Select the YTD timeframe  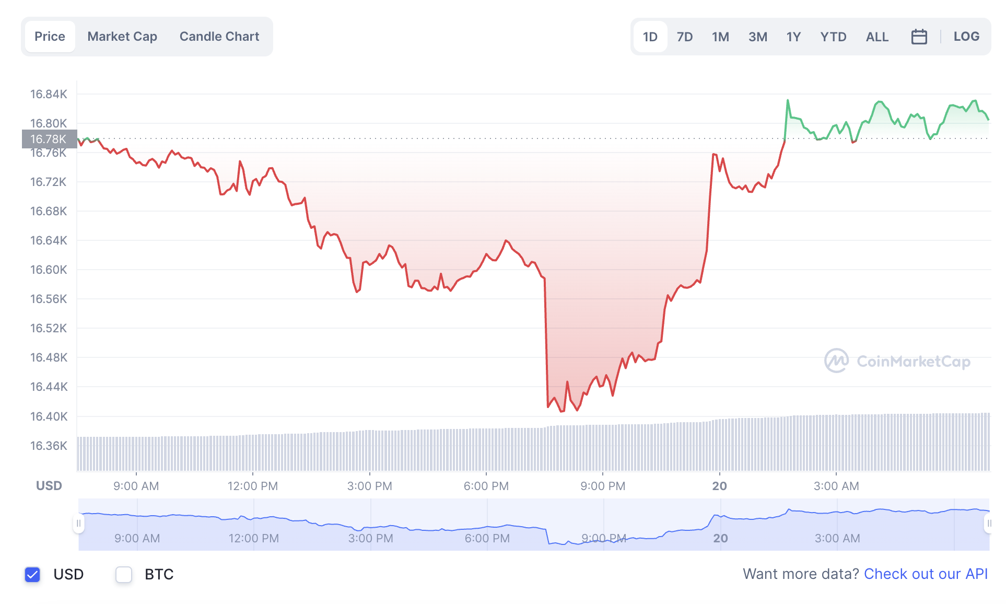[833, 36]
